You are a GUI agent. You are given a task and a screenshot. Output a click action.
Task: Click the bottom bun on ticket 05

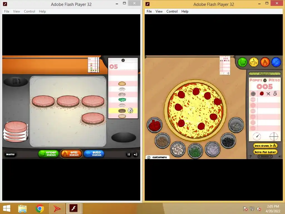[x=122, y=116]
